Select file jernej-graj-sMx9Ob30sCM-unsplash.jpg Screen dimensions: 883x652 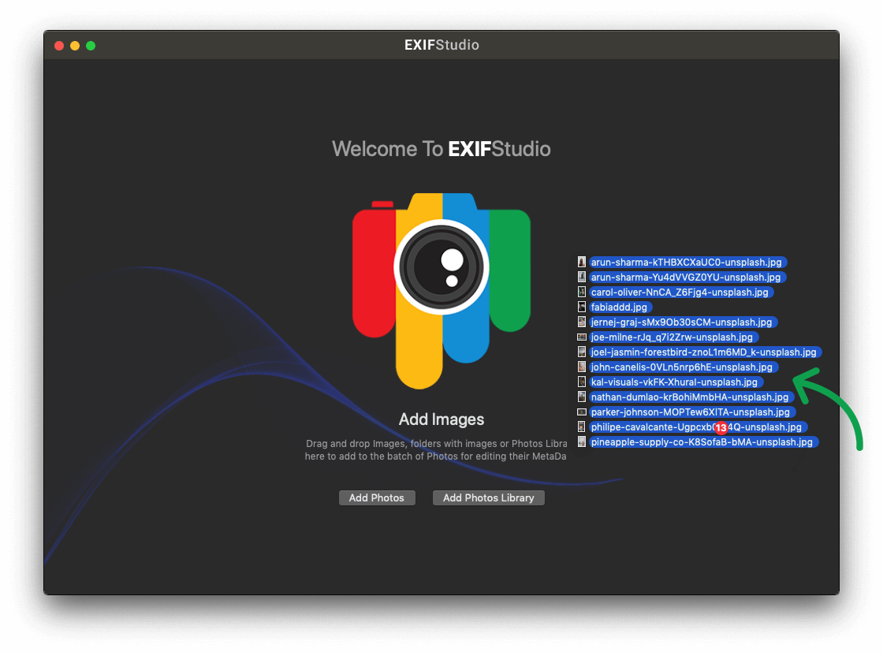[x=683, y=322]
